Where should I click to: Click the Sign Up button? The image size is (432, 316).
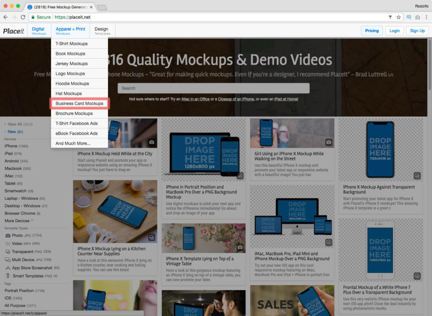(417, 31)
